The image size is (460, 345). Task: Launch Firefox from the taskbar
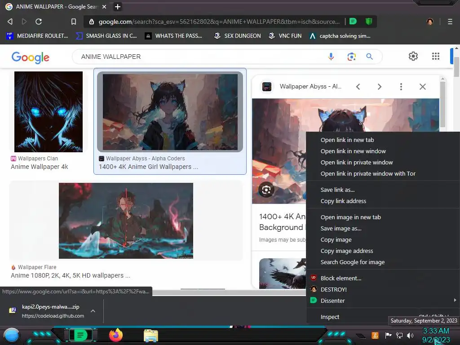(x=116, y=335)
